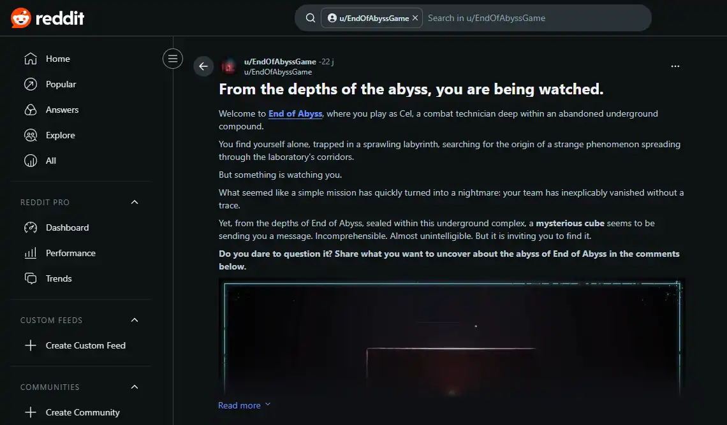Click the Home icon in sidebar
Viewport: 727px width, 425px height.
31,59
